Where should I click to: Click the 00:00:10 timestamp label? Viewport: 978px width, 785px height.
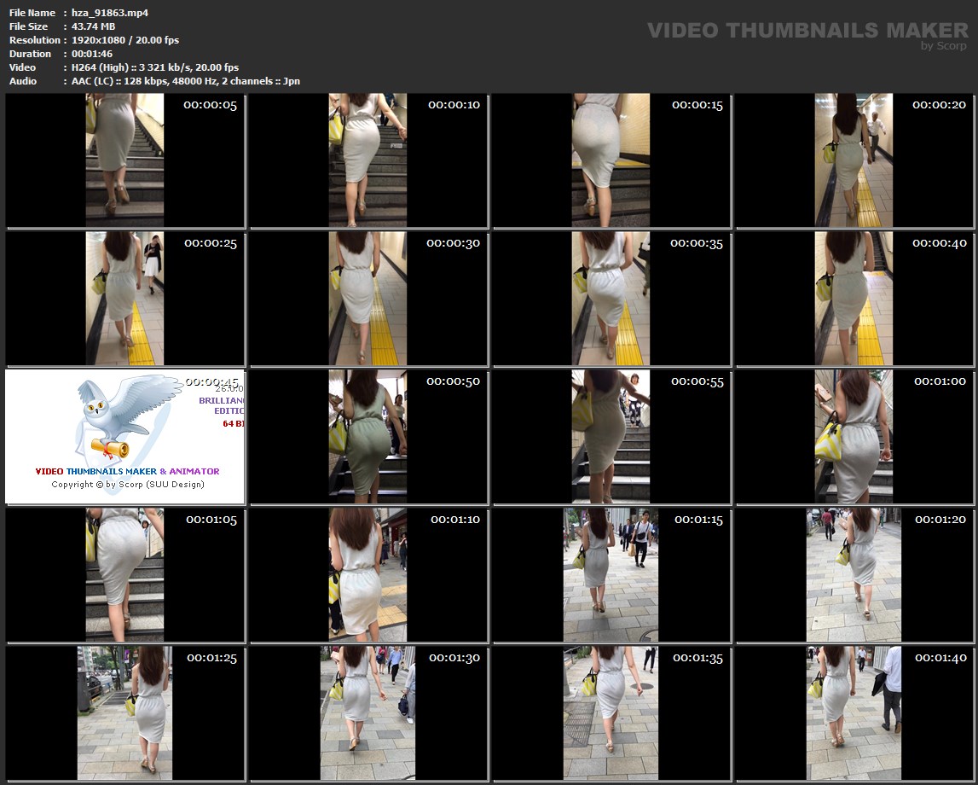coord(454,105)
